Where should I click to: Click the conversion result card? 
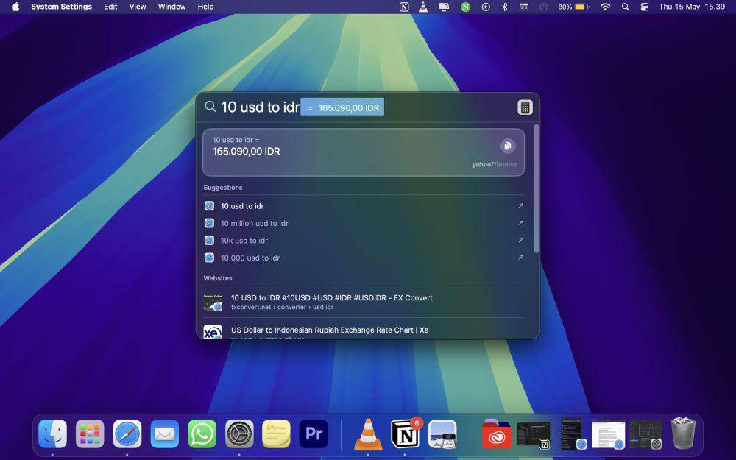pos(364,152)
